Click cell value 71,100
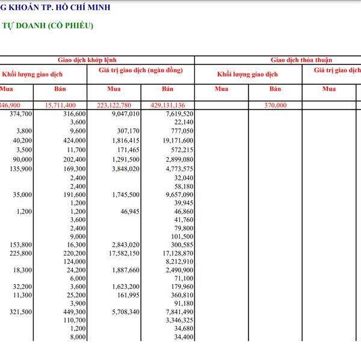 [184, 279]
